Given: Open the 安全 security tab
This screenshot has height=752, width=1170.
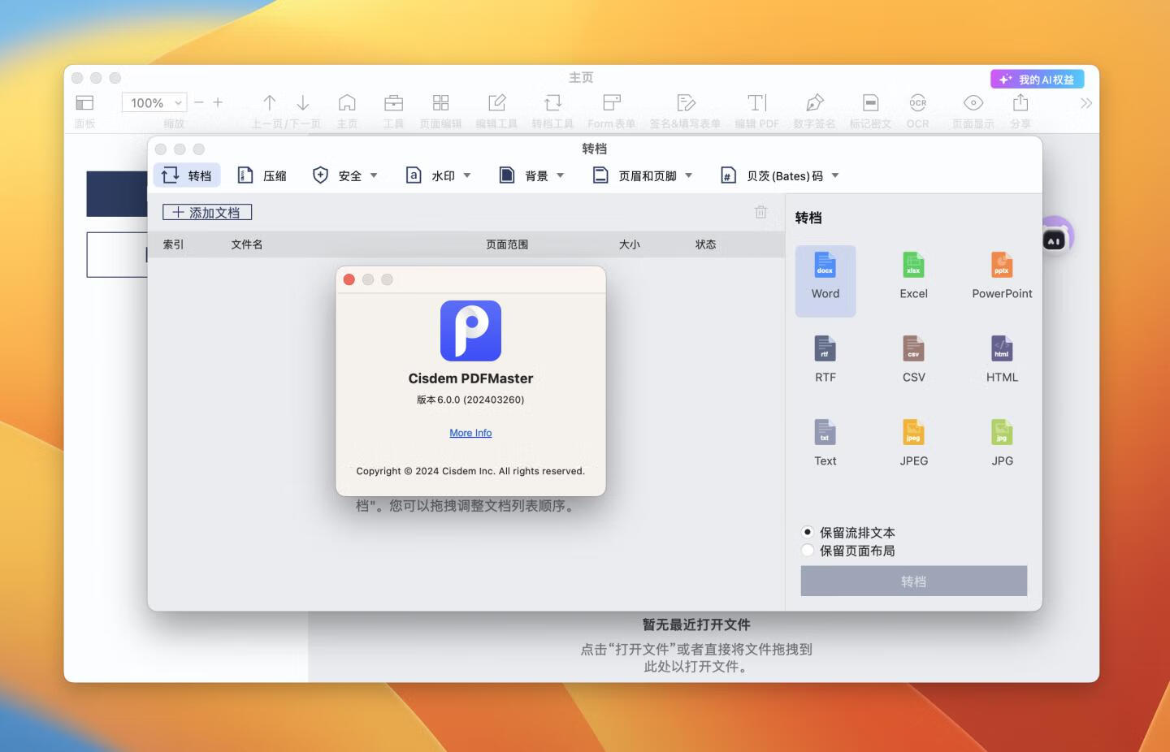Looking at the screenshot, I should (x=337, y=175).
